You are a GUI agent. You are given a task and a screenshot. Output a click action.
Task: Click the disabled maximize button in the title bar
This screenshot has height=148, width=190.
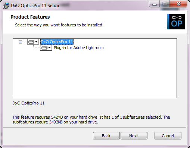165,4
